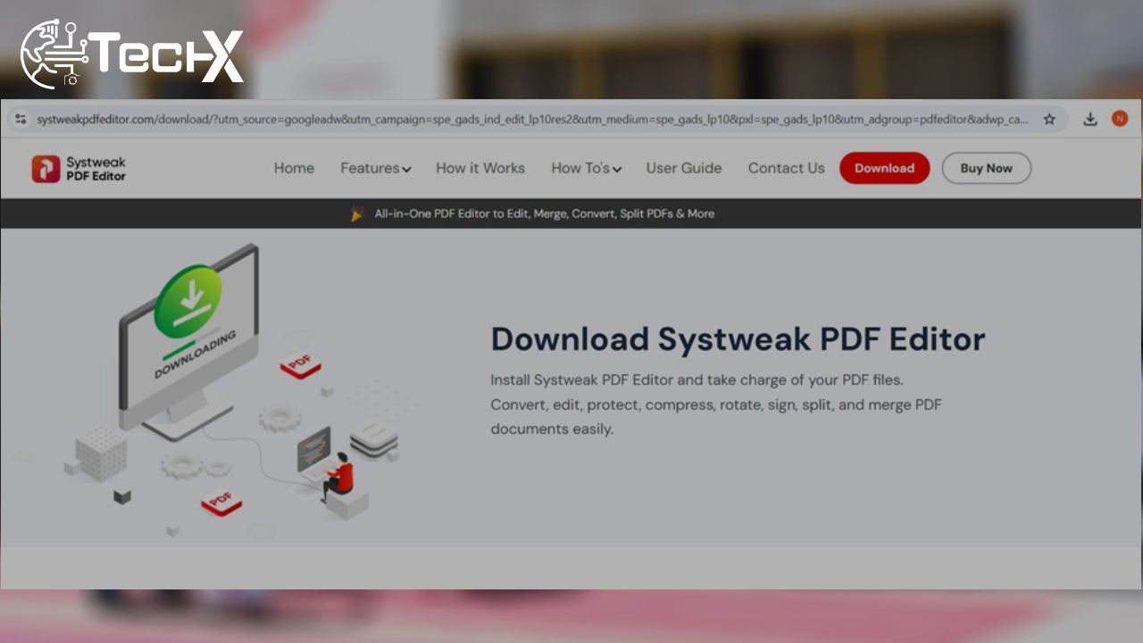Click the Buy Now button
The image size is (1143, 643).
[986, 169]
